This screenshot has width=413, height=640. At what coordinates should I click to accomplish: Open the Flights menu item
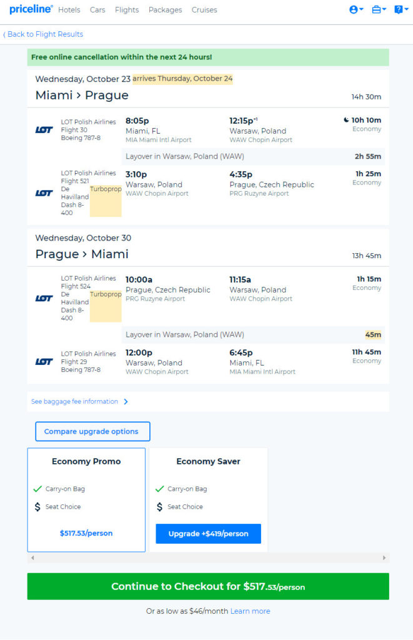coord(127,10)
